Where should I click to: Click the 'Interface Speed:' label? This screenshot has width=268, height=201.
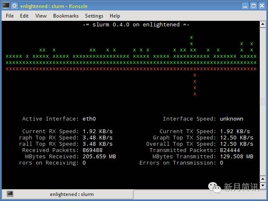coord(189,119)
